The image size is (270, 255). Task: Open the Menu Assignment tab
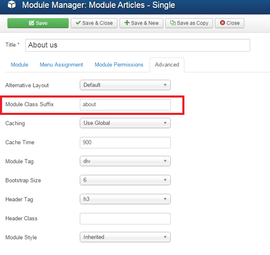61,65
